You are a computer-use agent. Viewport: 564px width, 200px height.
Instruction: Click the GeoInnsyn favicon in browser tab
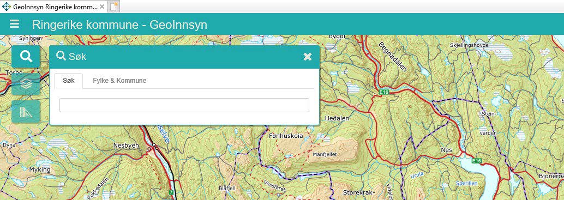pyautogui.click(x=6, y=7)
